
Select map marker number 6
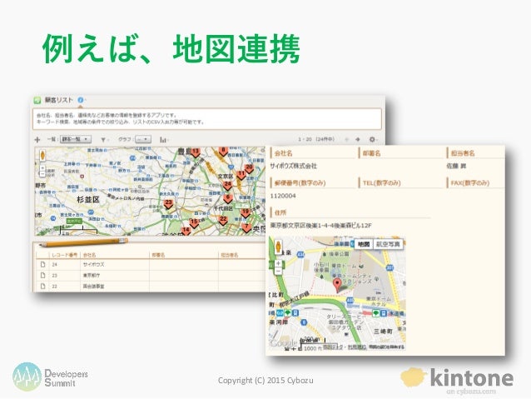tap(227, 198)
